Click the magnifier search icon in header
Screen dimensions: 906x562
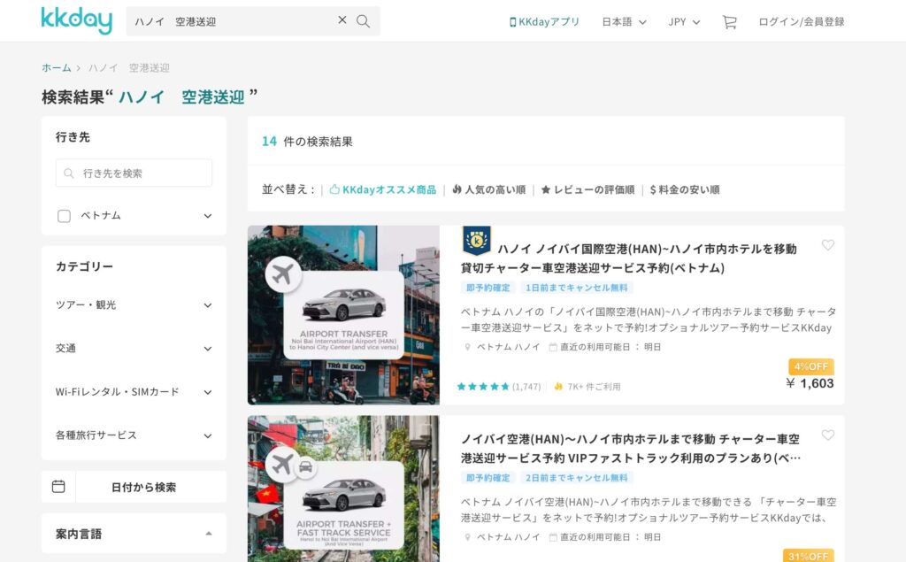click(363, 21)
